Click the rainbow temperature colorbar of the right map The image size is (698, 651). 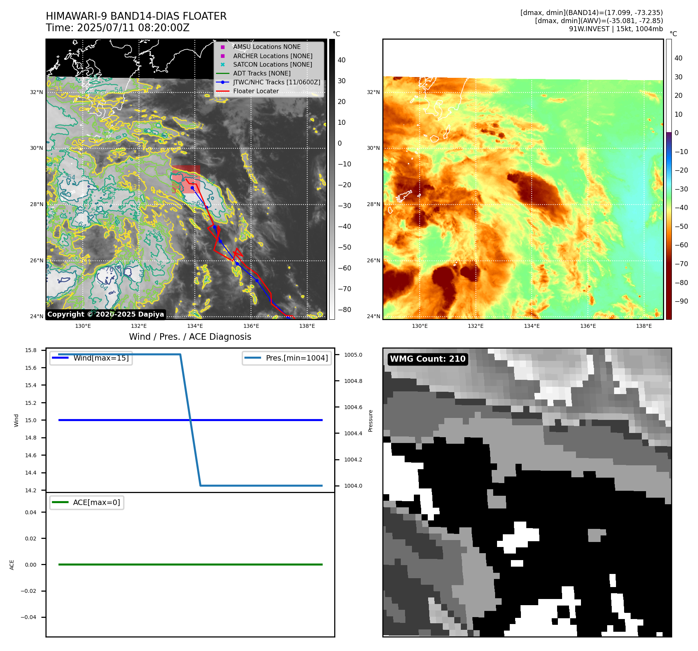tap(669, 179)
